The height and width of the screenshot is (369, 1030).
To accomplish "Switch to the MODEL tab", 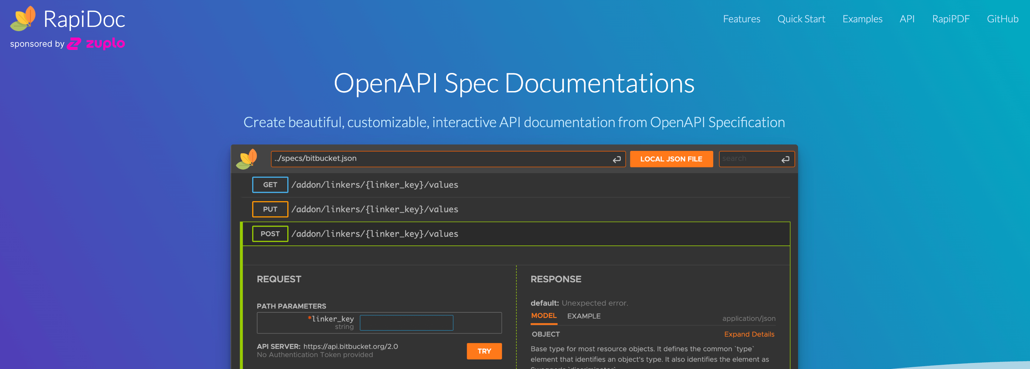I will [x=543, y=316].
